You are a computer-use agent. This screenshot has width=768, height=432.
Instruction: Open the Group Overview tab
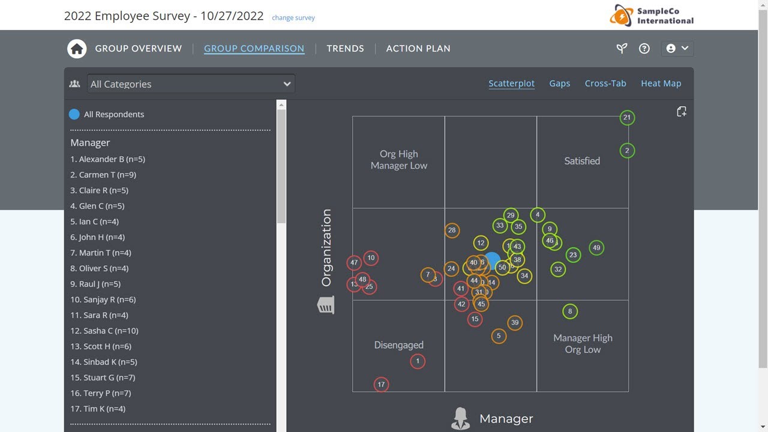click(139, 49)
